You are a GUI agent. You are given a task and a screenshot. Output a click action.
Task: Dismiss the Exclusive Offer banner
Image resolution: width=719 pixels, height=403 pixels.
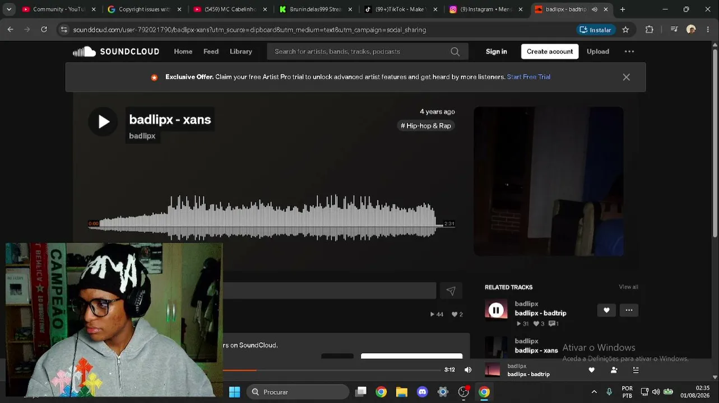click(627, 77)
